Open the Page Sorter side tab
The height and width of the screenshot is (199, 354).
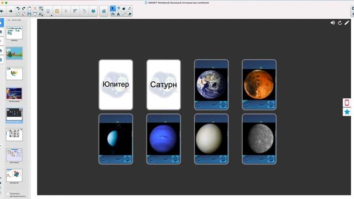click(x=1, y=23)
